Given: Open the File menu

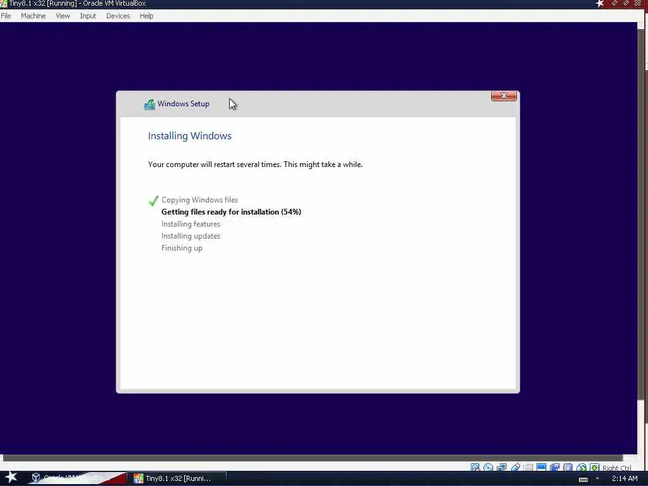Looking at the screenshot, I should (6, 16).
